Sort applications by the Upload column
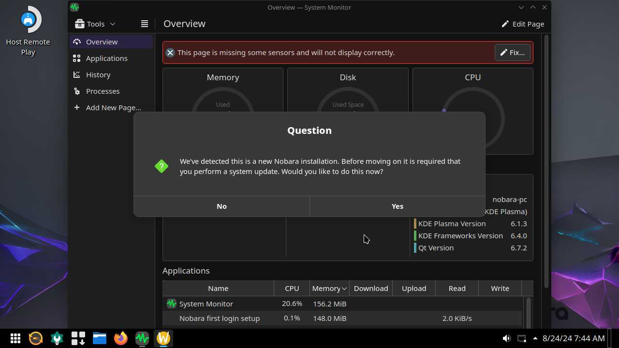619x348 pixels. pos(414,288)
